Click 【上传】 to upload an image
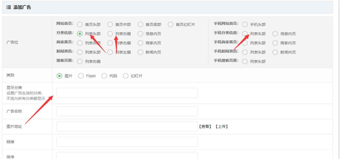 (x=221, y=127)
